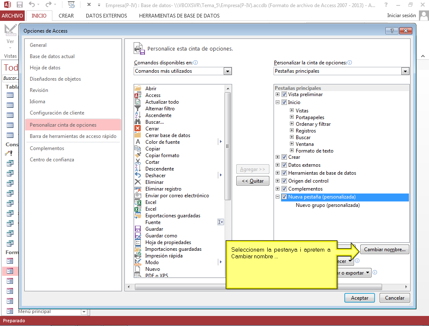The height and width of the screenshot is (326, 429).
Task: Click the Access icon in command list
Action: click(x=138, y=95)
